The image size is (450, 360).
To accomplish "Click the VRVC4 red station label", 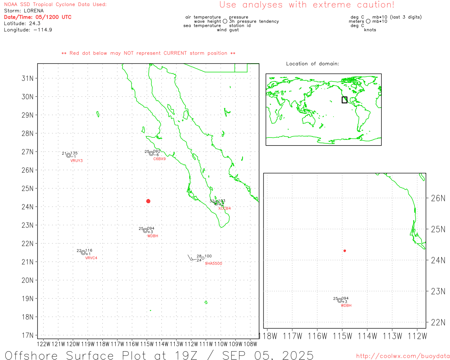I will point(91,258).
